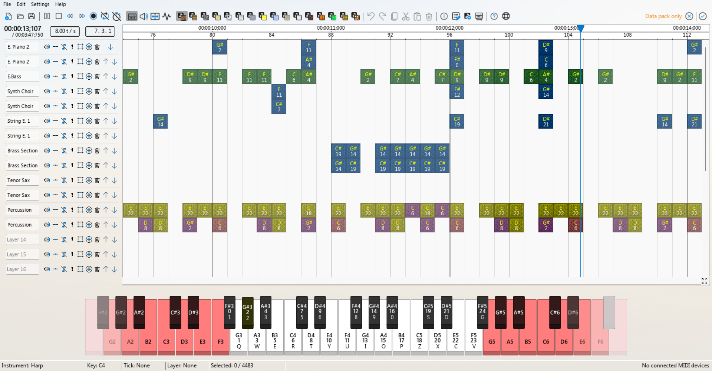Open the Settings menu
The height and width of the screenshot is (371, 712).
[40, 4]
